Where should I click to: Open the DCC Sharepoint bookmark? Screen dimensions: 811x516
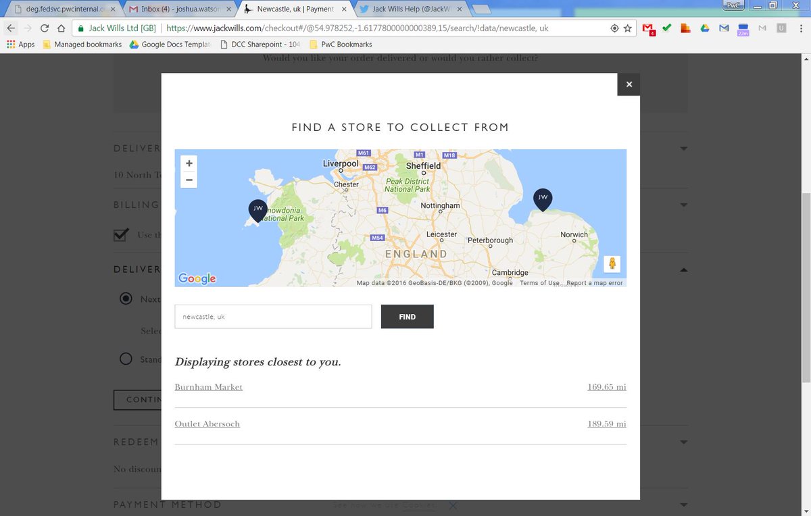point(260,45)
